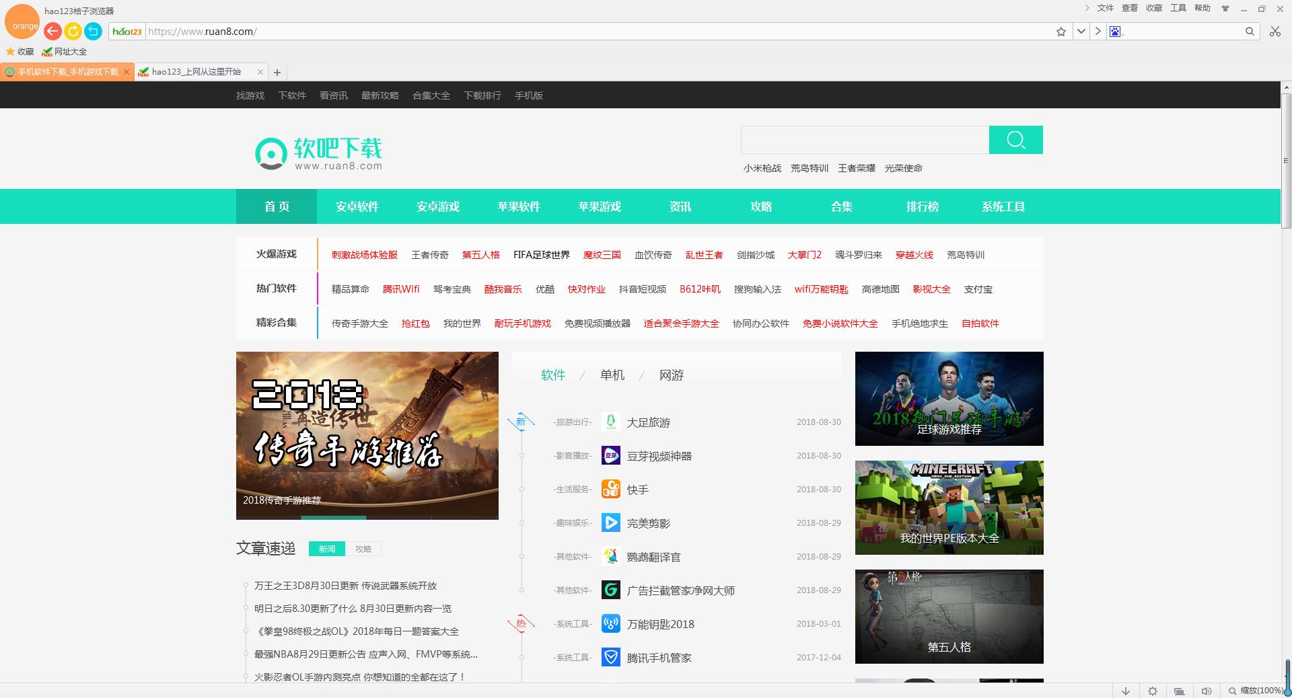1292x698 pixels.
Task: Click the 快手 app icon
Action: [x=611, y=489]
